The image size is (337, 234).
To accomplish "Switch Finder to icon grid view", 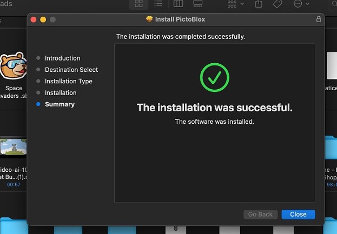I will tap(138, 4).
